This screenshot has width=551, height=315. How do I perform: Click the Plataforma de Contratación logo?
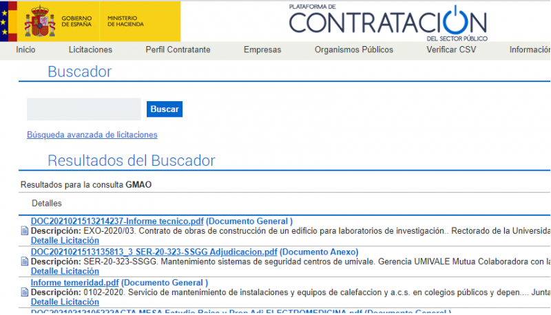[388, 23]
